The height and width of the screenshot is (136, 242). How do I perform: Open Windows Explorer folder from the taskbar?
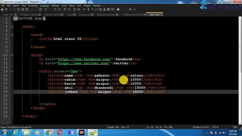[26, 133]
